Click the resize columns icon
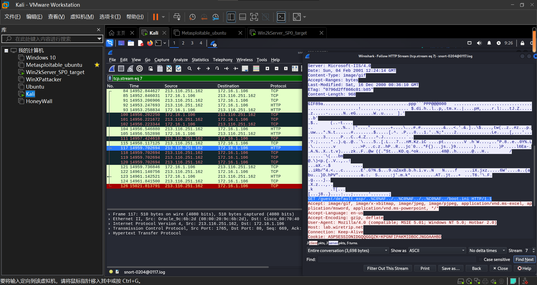Screen dimensions: 537x285 pos(295,68)
